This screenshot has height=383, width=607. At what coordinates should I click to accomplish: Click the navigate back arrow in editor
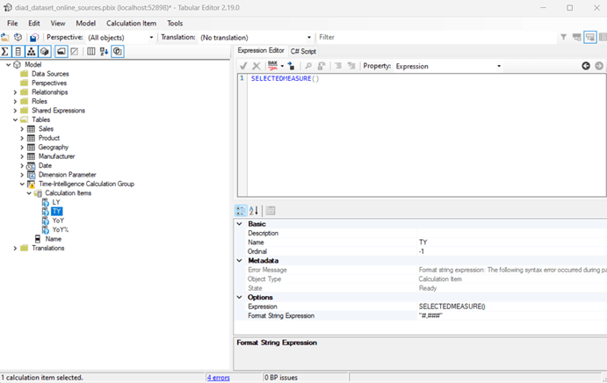point(586,66)
